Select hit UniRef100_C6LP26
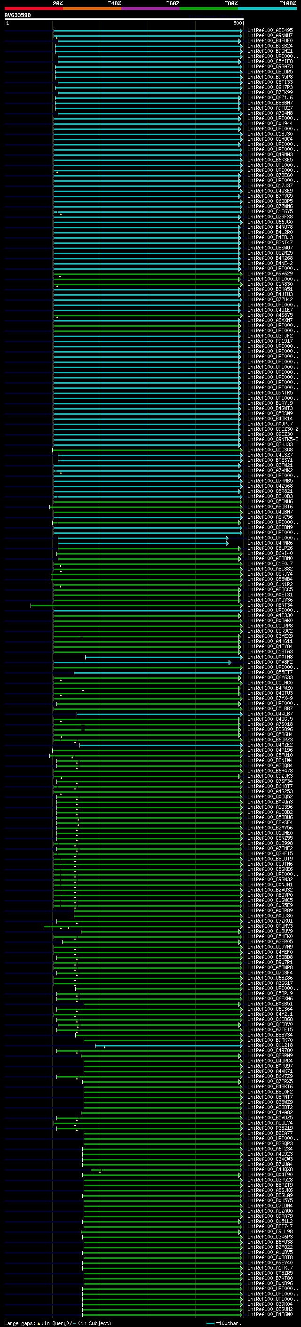The height and width of the screenshot is (1327, 301). [x=270, y=548]
